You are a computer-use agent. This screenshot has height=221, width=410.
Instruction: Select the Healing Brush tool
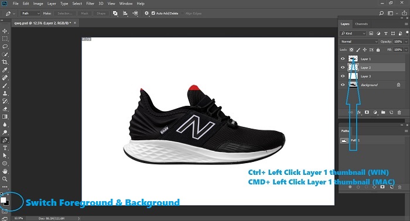(5, 78)
